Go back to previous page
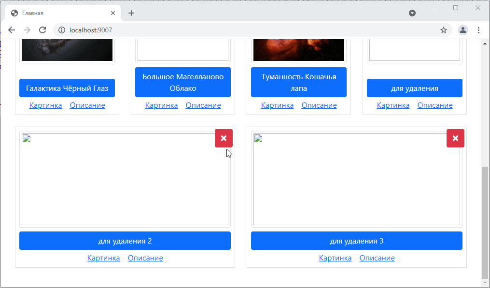Image resolution: width=490 pixels, height=288 pixels. 12,30
